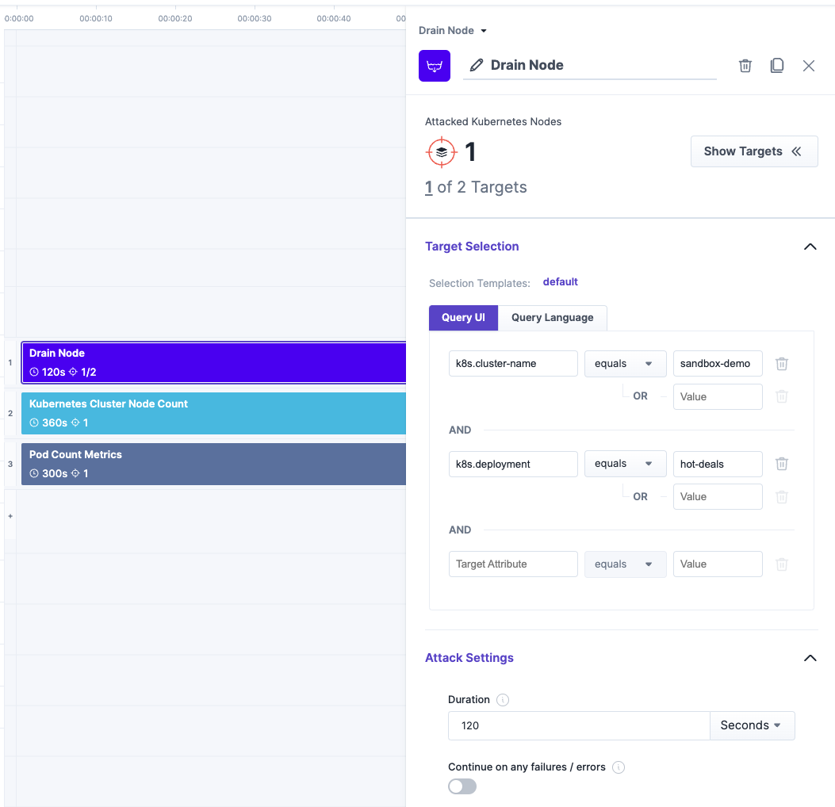Open the Duration info tooltip icon

(x=502, y=699)
